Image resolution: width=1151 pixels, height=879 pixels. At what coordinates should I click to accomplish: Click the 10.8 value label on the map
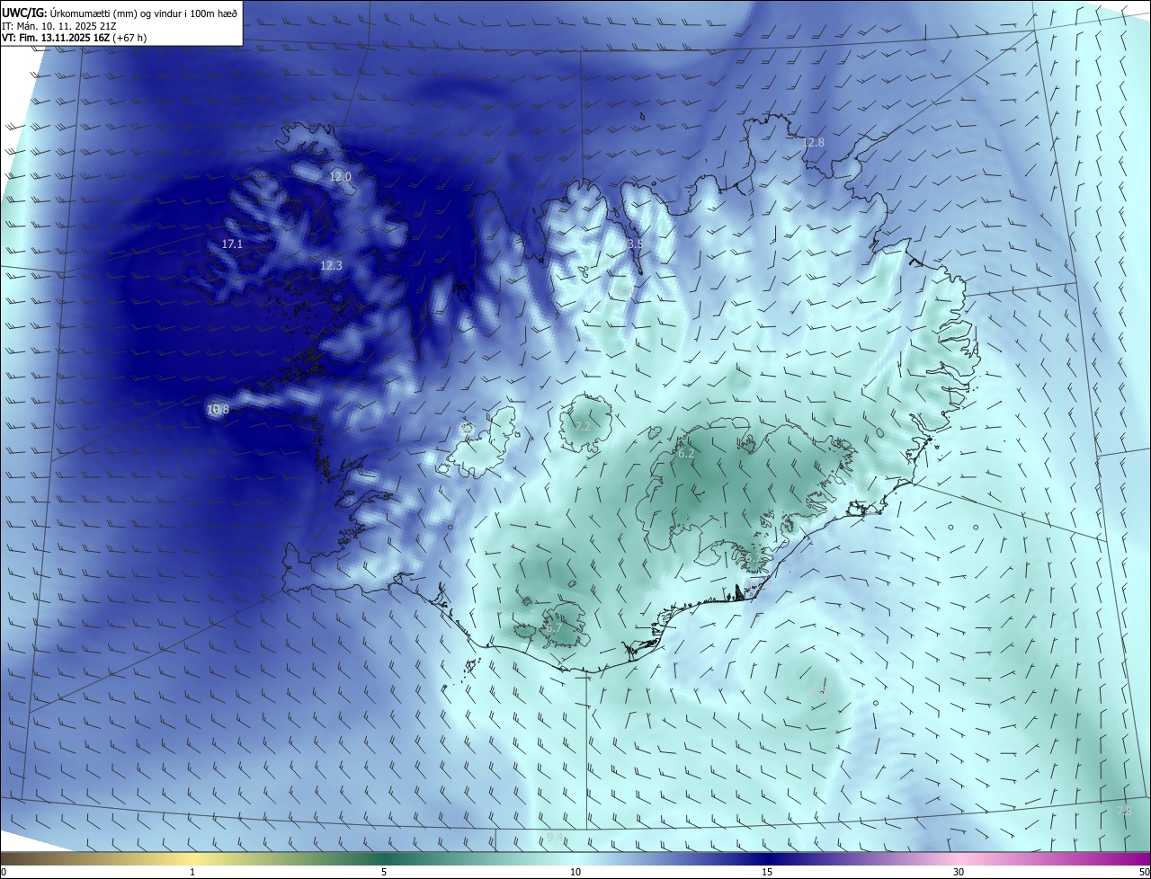tap(218, 409)
